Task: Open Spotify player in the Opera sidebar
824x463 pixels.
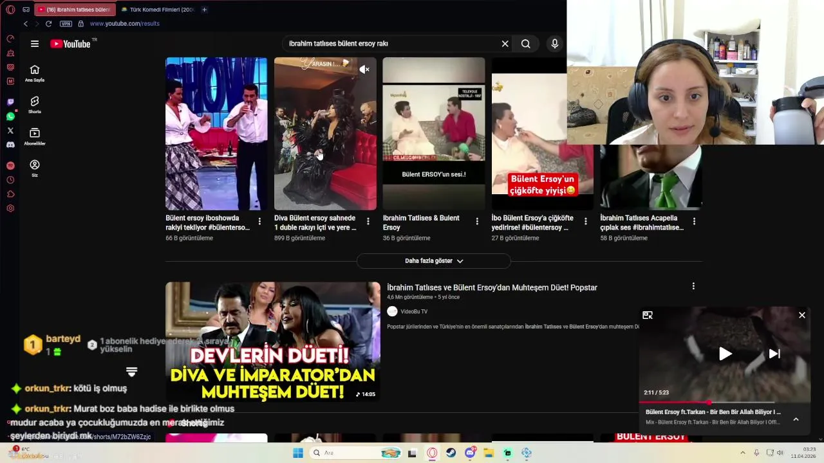Action: coord(10,166)
